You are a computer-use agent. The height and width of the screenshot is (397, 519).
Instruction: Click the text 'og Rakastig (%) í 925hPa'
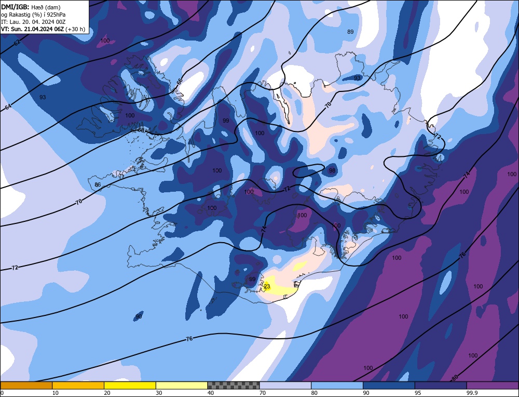[33, 15]
